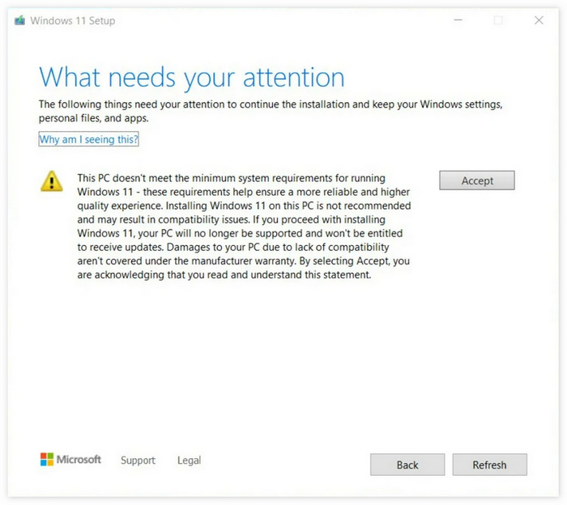This screenshot has width=567, height=505.
Task: Click the Windows 11 Setup title bar icon
Action: point(20,20)
